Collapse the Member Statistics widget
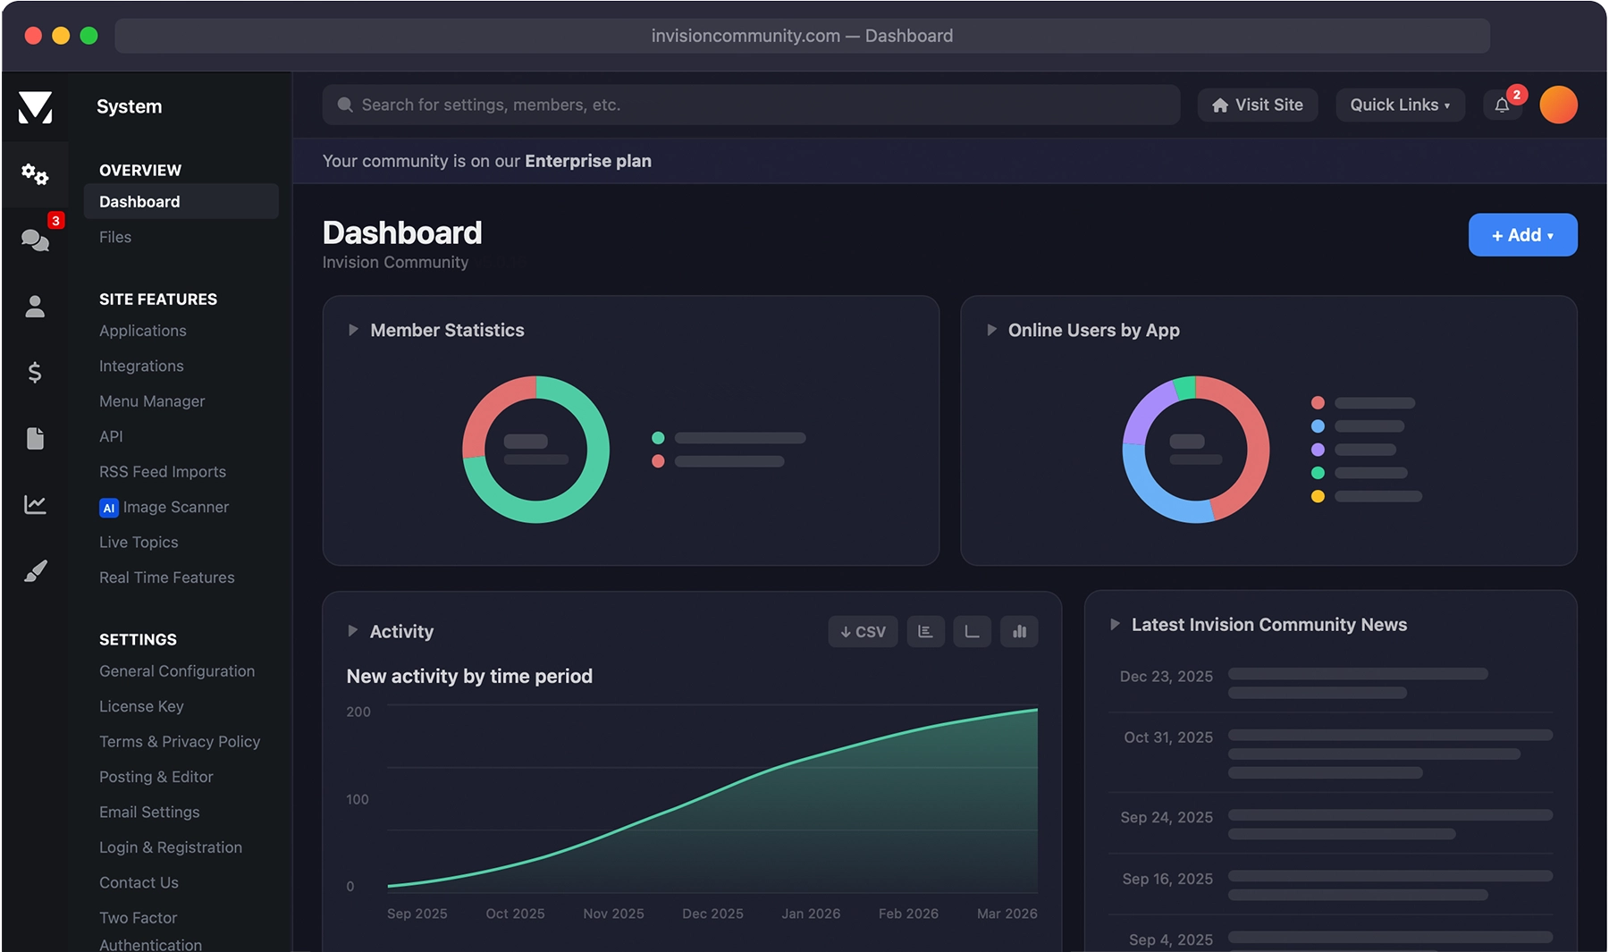 [353, 330]
